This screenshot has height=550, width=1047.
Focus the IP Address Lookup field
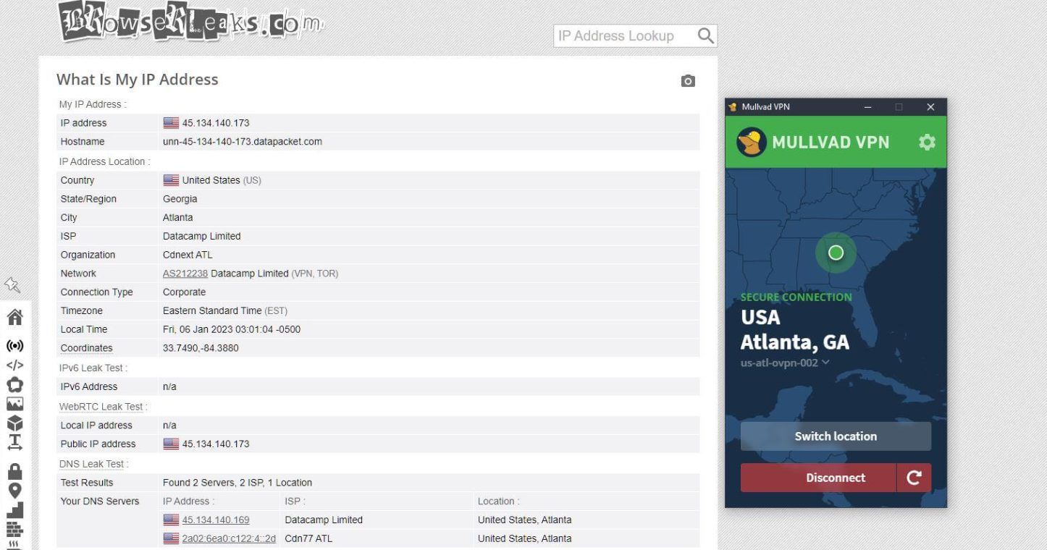(626, 35)
